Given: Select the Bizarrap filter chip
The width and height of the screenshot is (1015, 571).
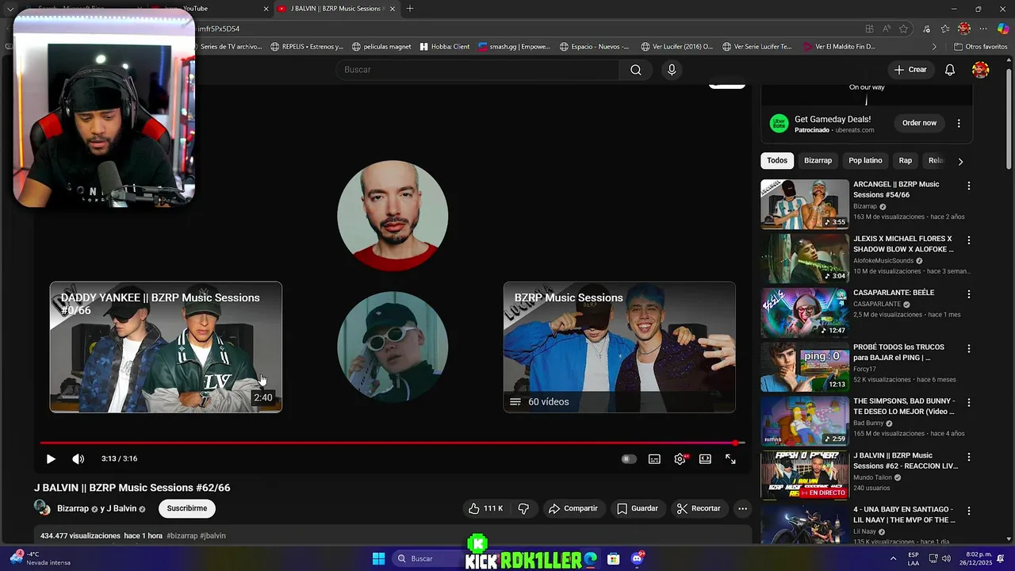Looking at the screenshot, I should 818,160.
